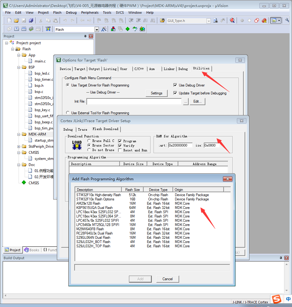Save all files with the stacked floppy icon
Screen dimensions: 292x307
tap(31, 20)
